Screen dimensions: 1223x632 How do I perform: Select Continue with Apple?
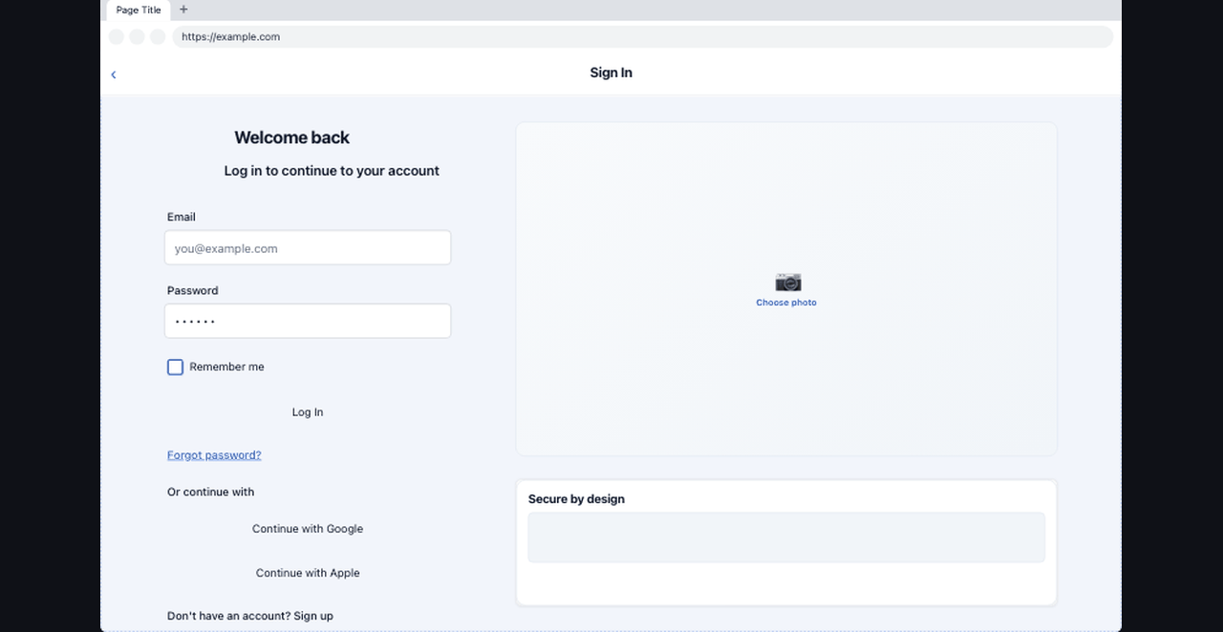tap(308, 573)
